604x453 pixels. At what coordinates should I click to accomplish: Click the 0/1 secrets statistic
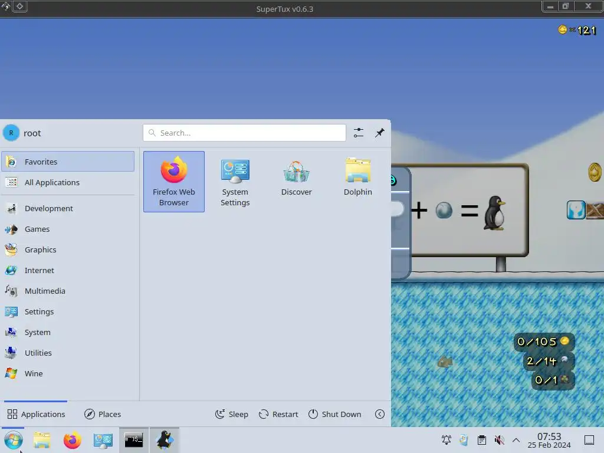click(552, 380)
